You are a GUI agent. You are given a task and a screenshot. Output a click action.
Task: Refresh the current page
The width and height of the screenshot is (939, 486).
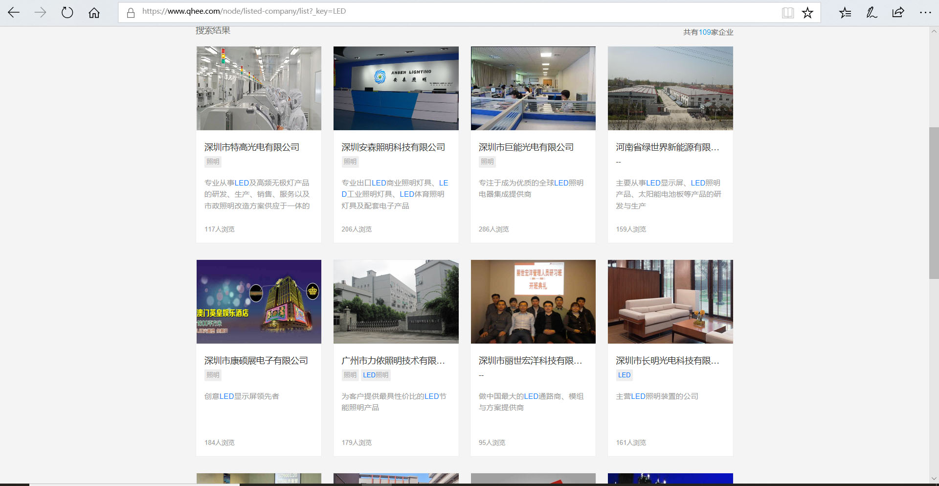67,13
